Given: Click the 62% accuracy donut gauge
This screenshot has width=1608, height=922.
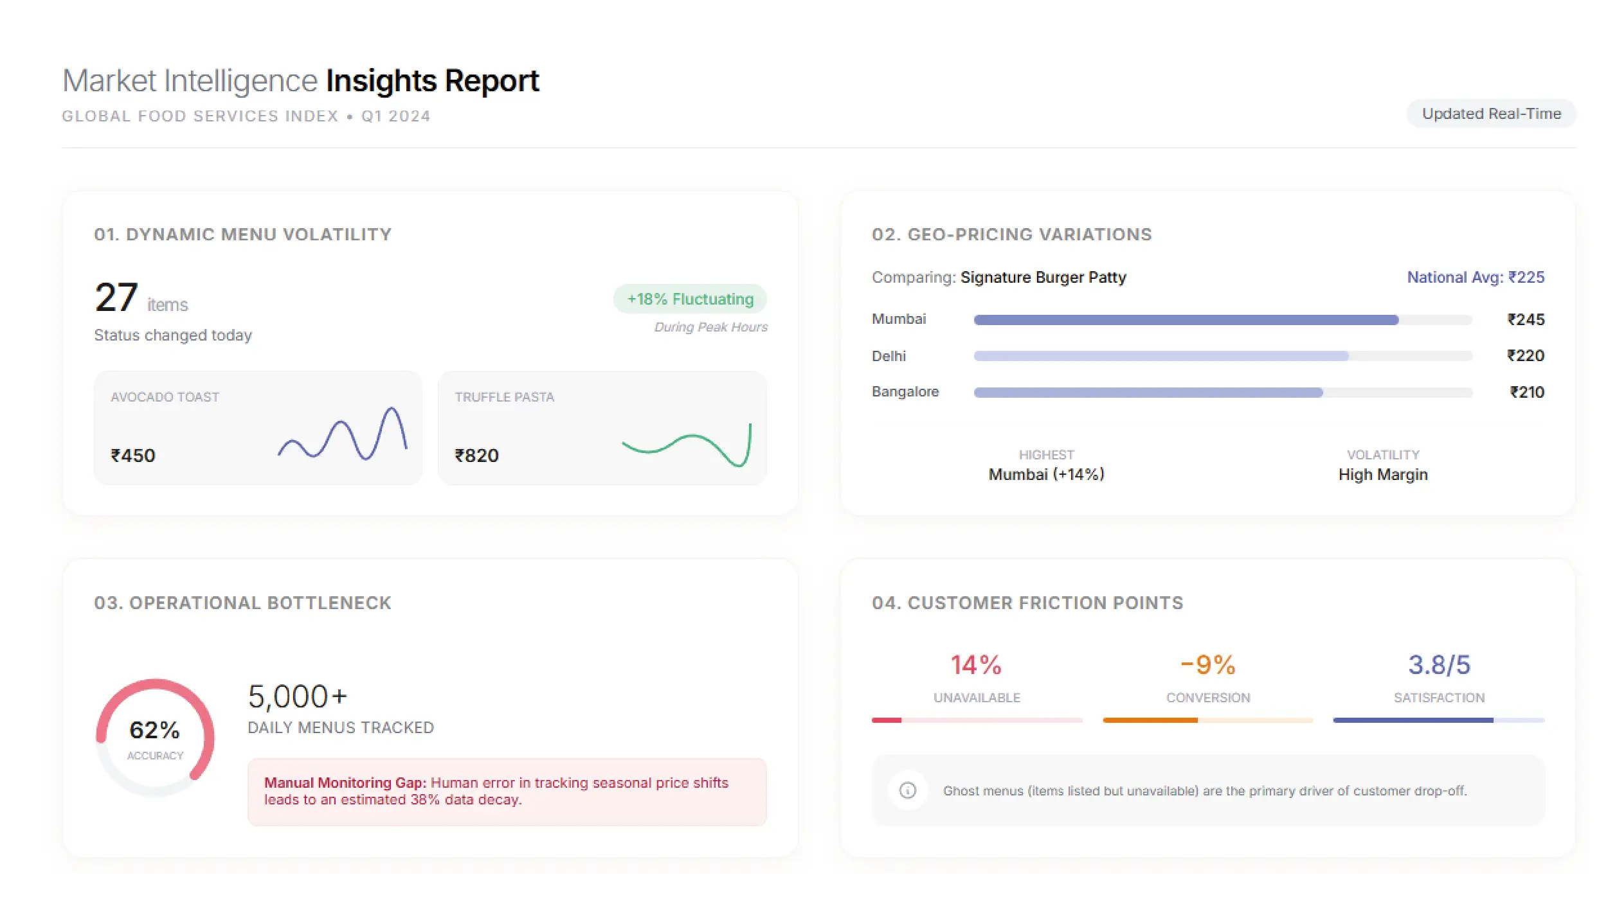Looking at the screenshot, I should coord(155,738).
